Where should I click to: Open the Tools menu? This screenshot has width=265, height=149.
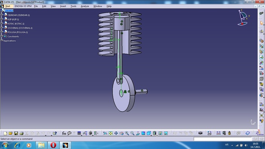point(73,6)
